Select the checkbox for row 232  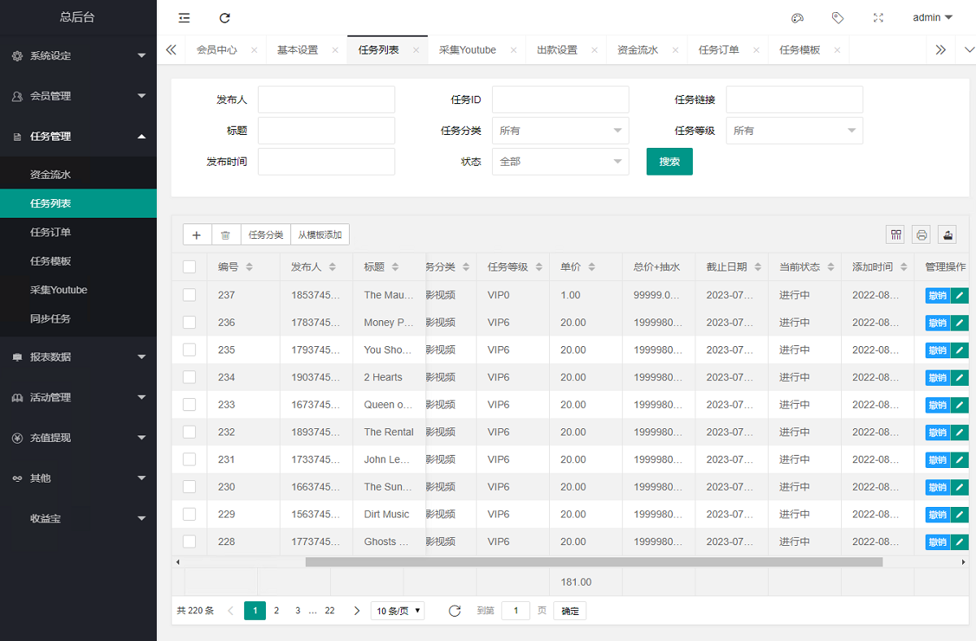(x=190, y=432)
